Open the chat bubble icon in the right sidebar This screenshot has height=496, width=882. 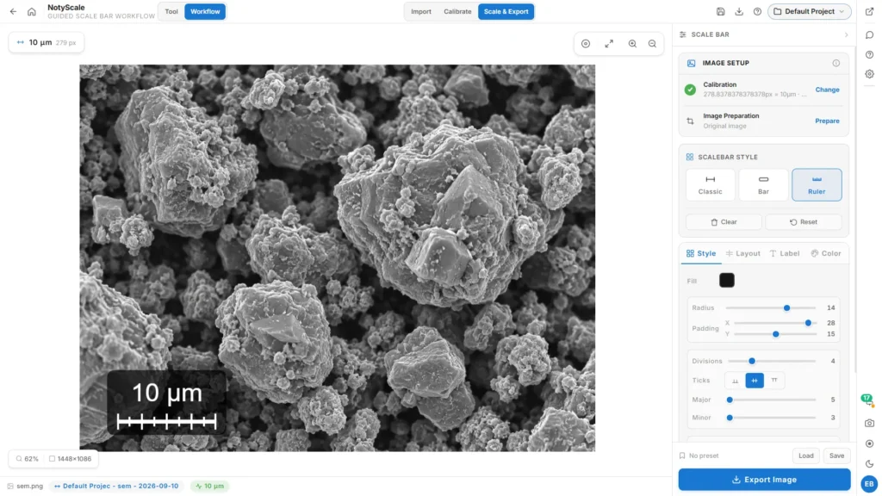tap(870, 34)
